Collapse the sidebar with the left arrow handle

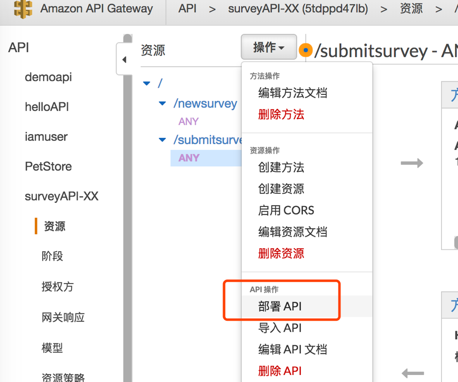point(124,60)
